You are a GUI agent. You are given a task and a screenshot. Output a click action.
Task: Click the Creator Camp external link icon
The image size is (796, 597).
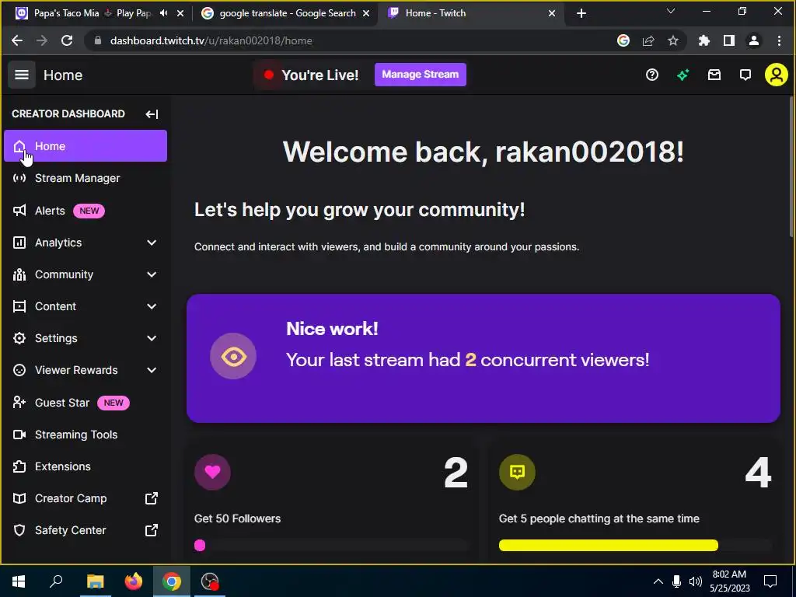point(152,498)
